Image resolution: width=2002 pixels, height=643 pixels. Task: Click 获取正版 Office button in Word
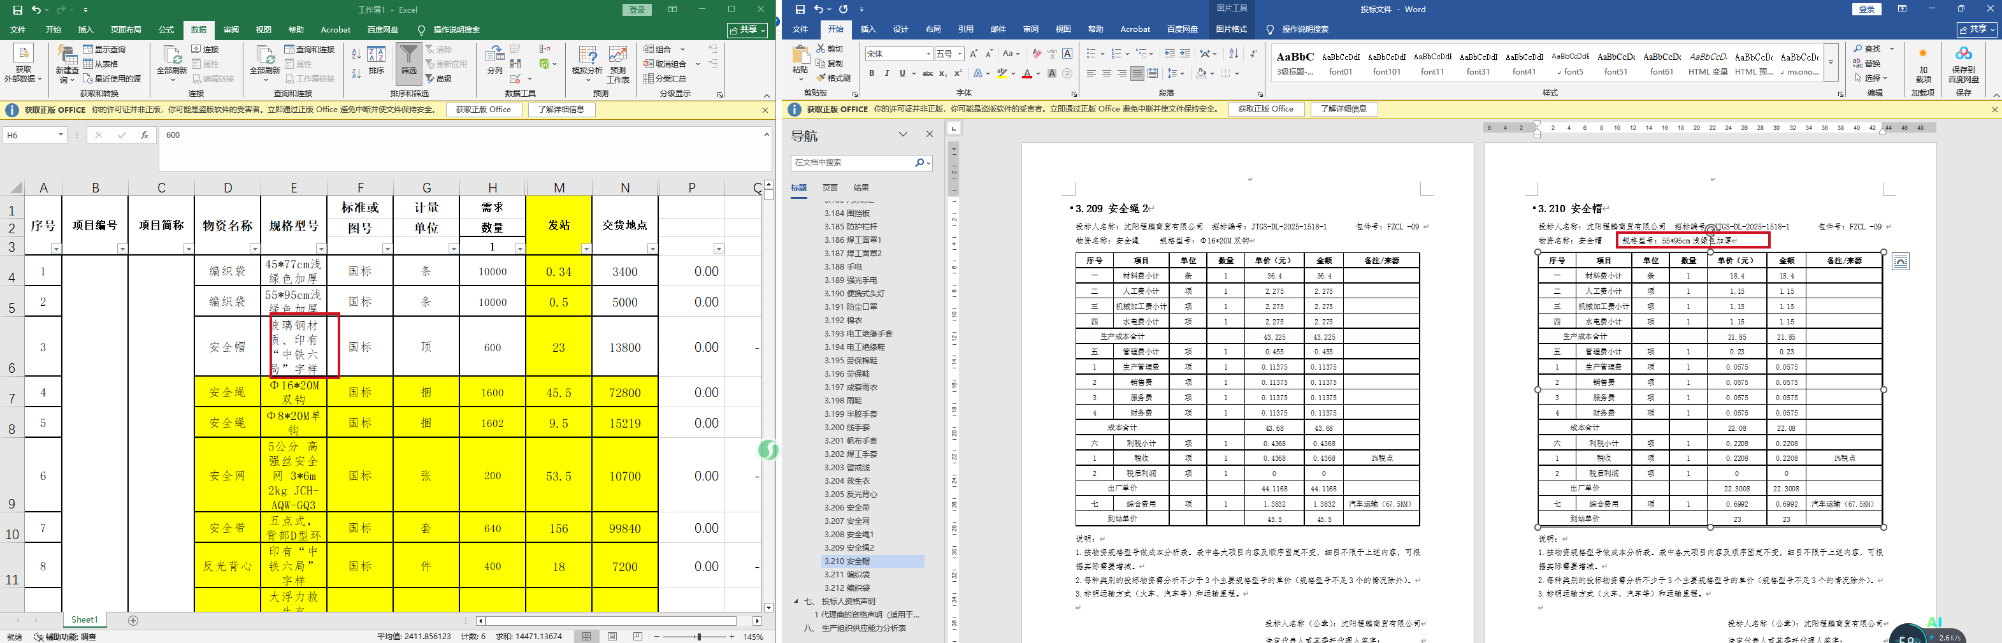tap(1265, 109)
